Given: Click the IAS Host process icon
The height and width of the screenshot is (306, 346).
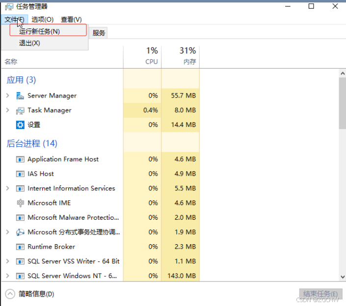Looking at the screenshot, I should coord(20,174).
